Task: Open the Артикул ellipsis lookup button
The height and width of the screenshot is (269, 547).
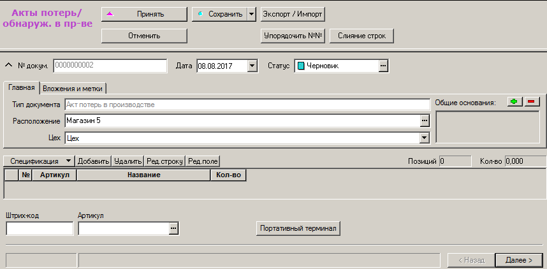Action: tap(174, 228)
